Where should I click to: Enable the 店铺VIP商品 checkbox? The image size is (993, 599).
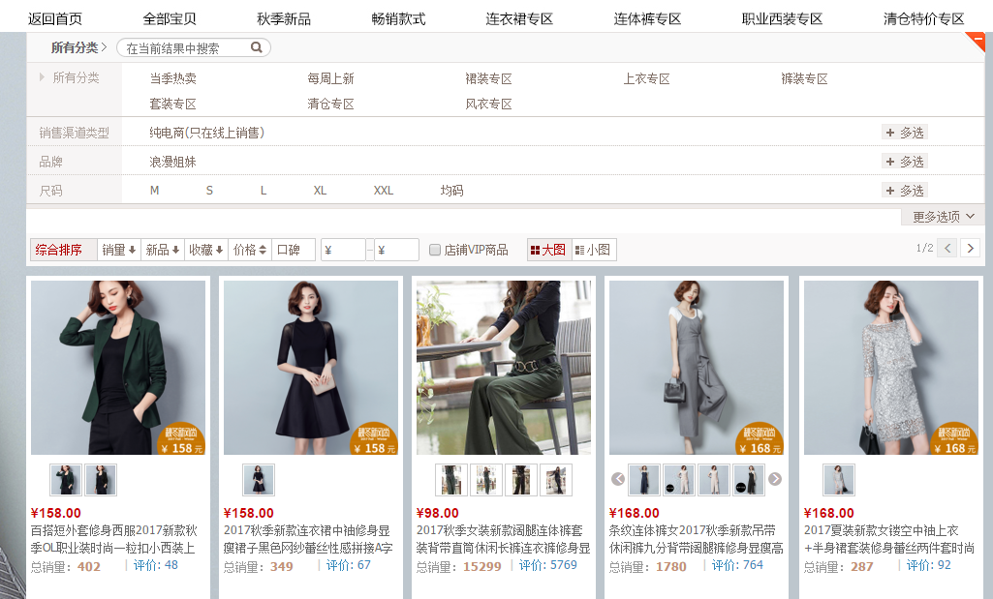pos(435,250)
